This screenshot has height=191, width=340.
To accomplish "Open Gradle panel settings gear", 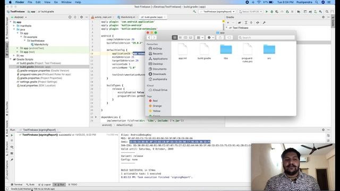I will [323, 17].
